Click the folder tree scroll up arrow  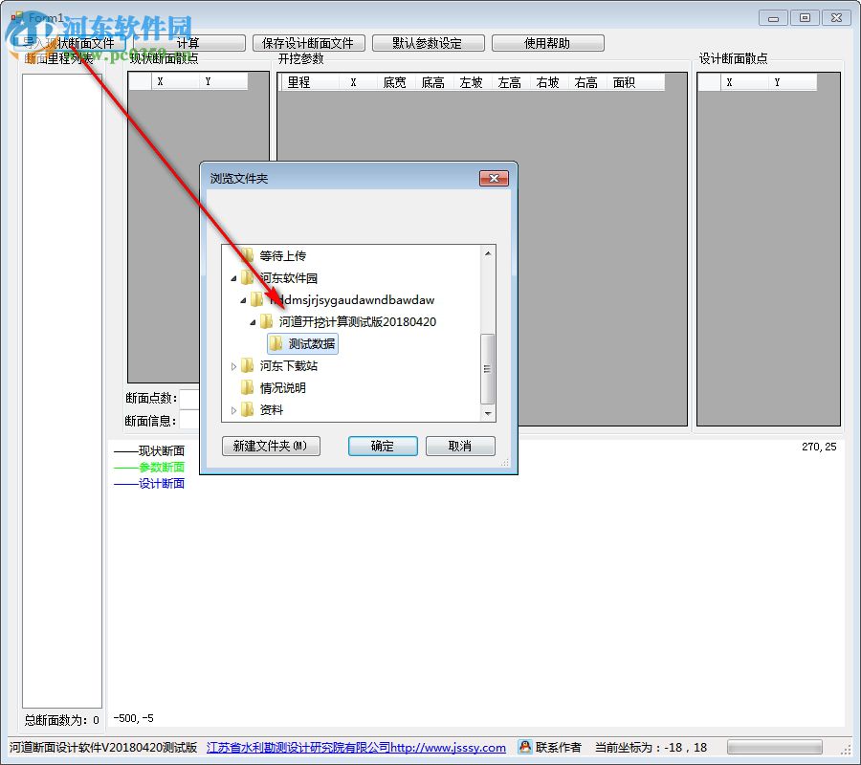(488, 253)
